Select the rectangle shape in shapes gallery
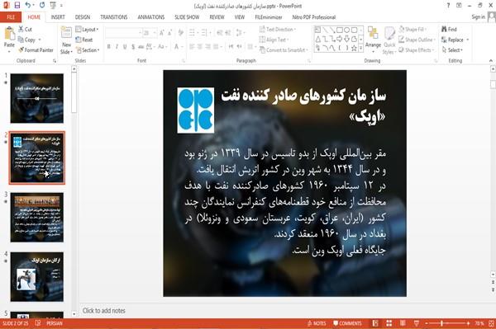The height and width of the screenshot is (329, 496). point(340,30)
